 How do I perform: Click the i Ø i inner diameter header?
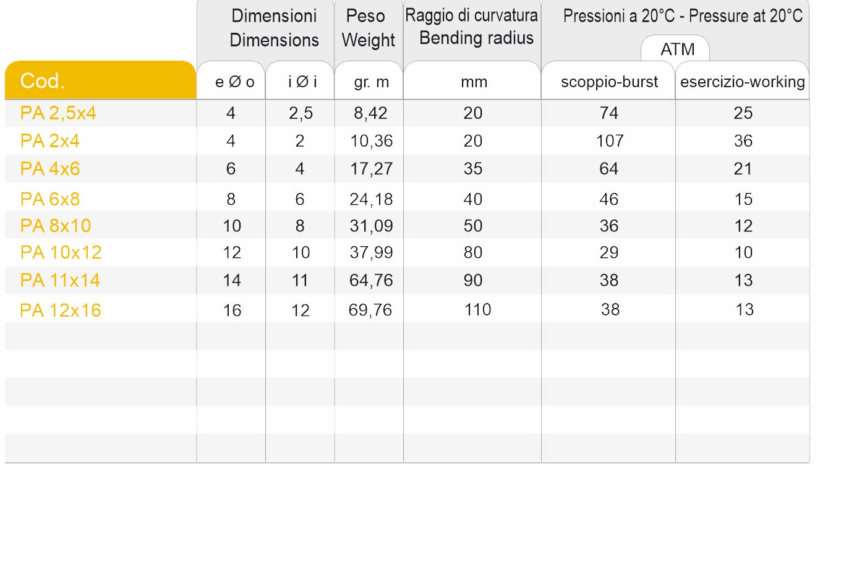pos(302,82)
